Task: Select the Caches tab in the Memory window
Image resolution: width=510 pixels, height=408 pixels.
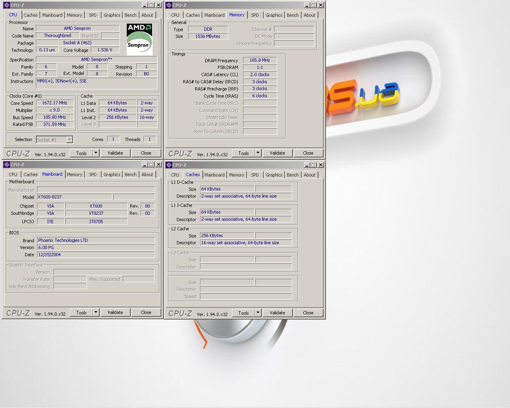Action: point(192,15)
